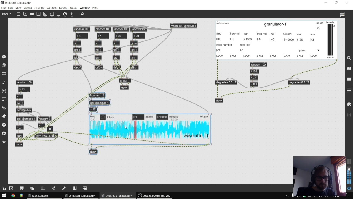Open the list view icon in right sidebar
The width and height of the screenshot is (353, 199).
tap(349, 90)
